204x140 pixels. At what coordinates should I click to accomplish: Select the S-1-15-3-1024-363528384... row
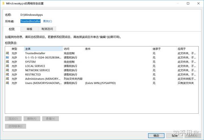click(102, 57)
